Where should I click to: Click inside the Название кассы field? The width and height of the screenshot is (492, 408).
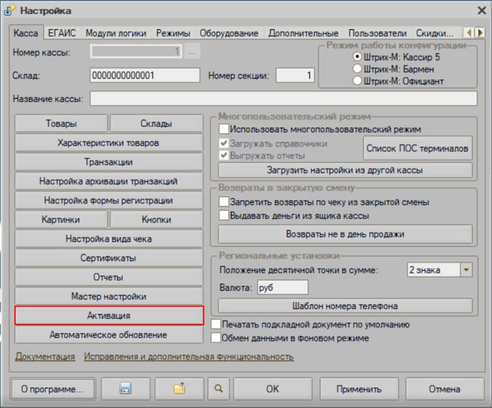[x=283, y=98]
